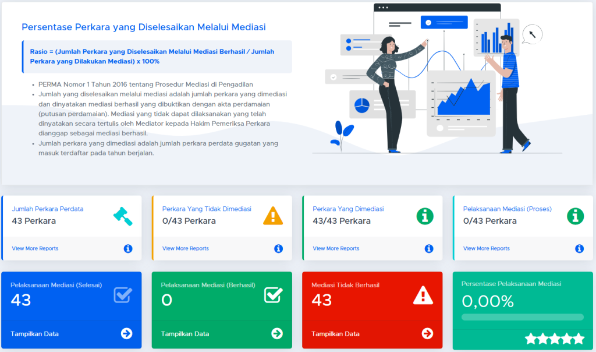Click checkmark icon on Pelaksanaan Mediasi (Berhasil) card
596x352 pixels.
(x=273, y=295)
